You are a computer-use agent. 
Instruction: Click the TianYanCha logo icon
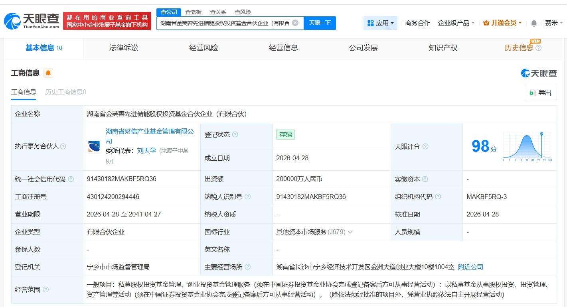tap(31, 21)
